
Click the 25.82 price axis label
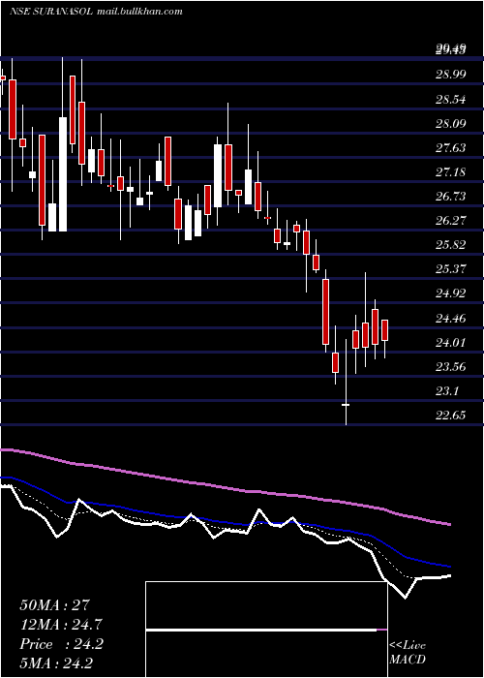[451, 245]
